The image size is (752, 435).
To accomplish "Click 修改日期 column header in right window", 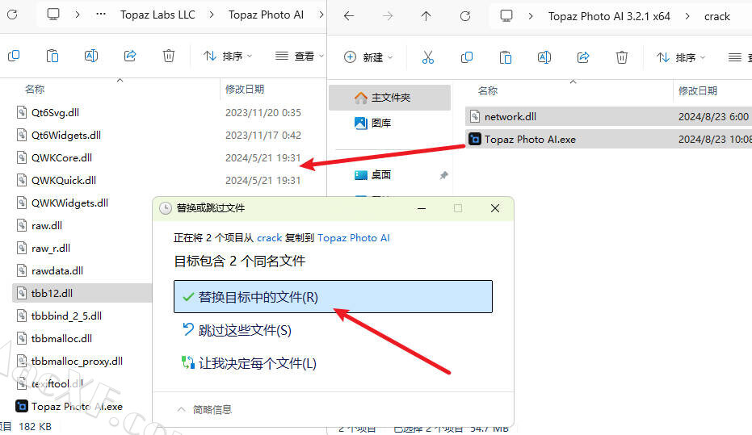I will (697, 90).
